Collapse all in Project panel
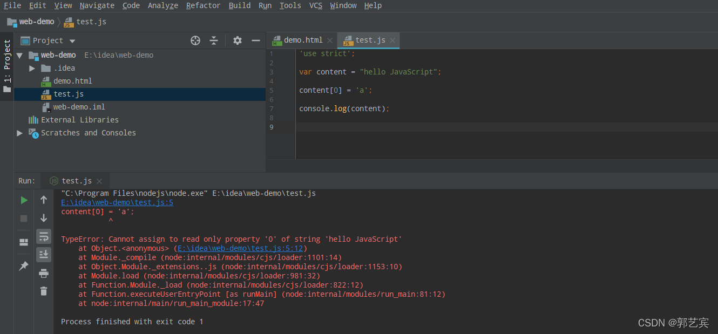 pos(214,40)
